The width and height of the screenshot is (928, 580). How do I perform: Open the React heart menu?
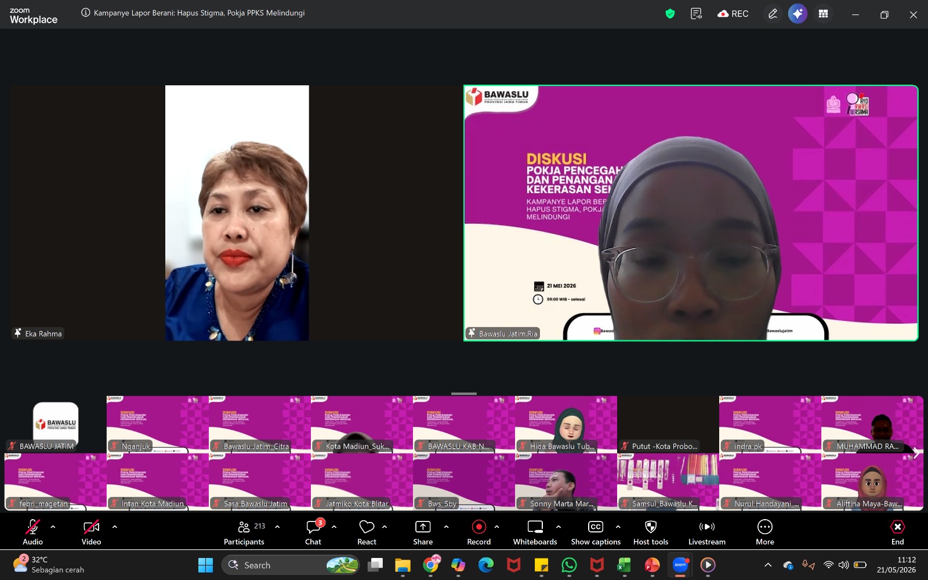367,532
